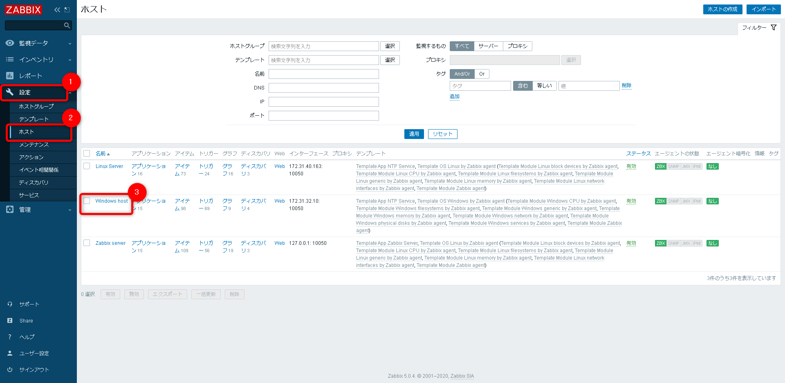Open 管理 via the gear icon
Image resolution: width=785 pixels, height=383 pixels.
pos(10,209)
